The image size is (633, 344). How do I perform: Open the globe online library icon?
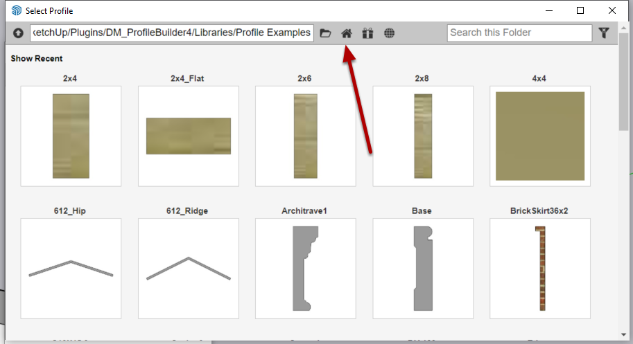pyautogui.click(x=389, y=33)
